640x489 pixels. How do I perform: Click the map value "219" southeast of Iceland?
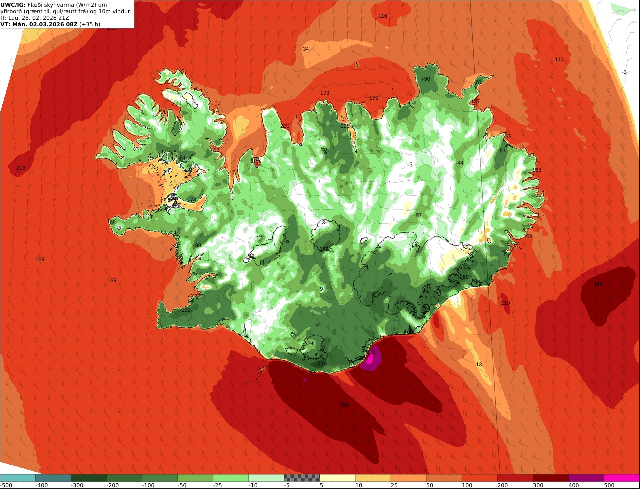click(505, 303)
